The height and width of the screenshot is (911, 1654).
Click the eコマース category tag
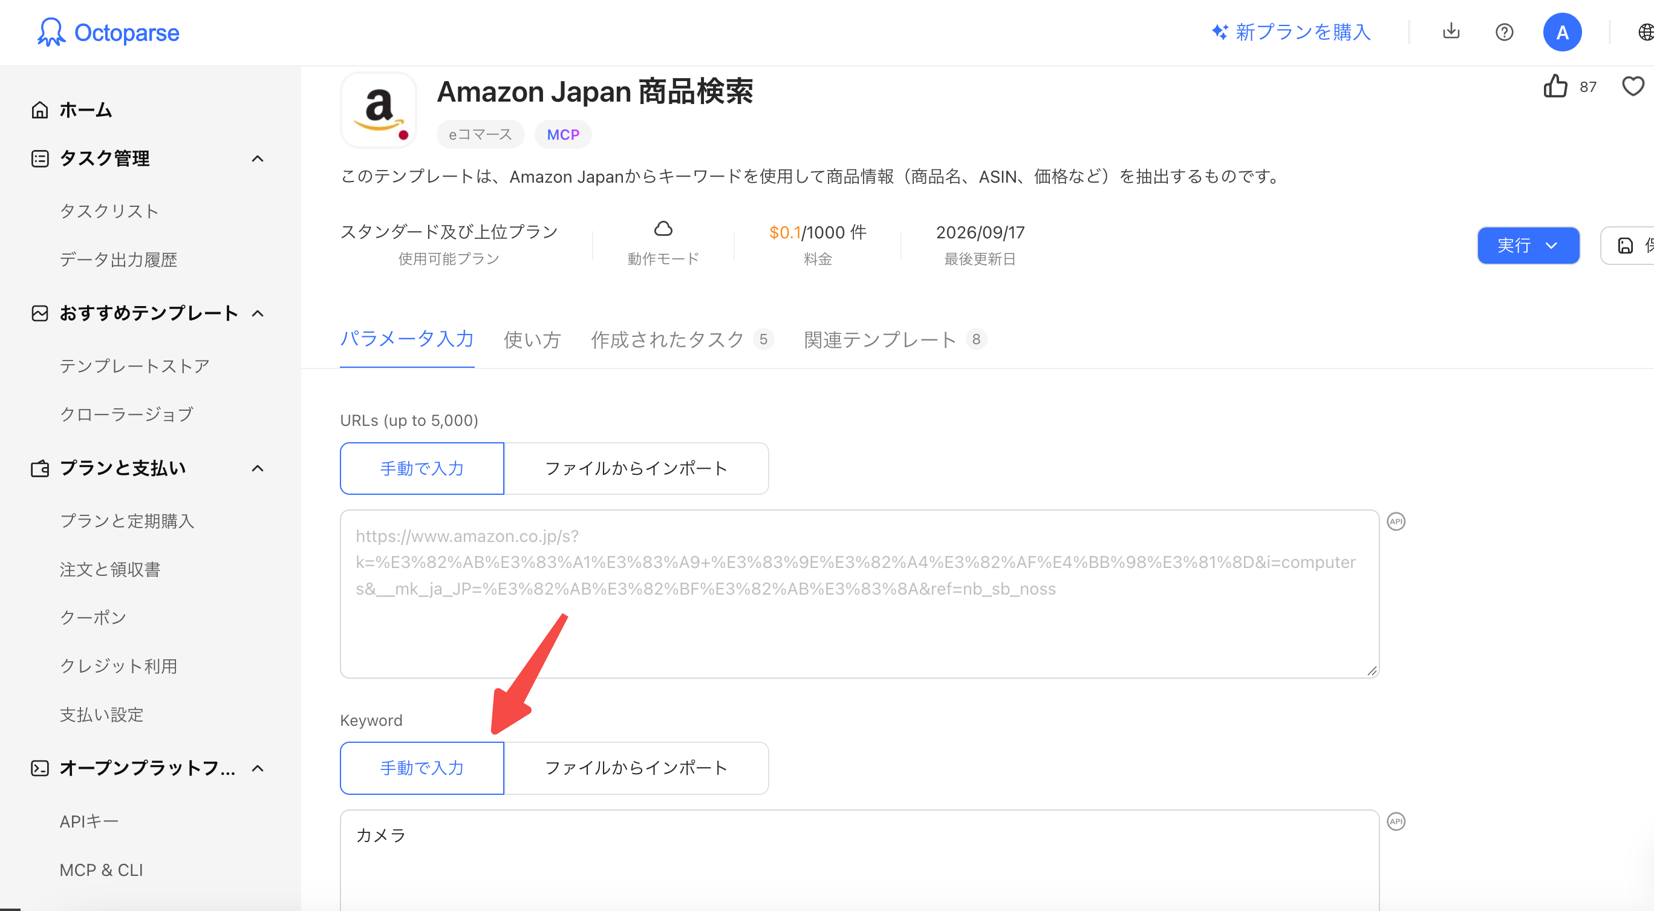point(480,134)
